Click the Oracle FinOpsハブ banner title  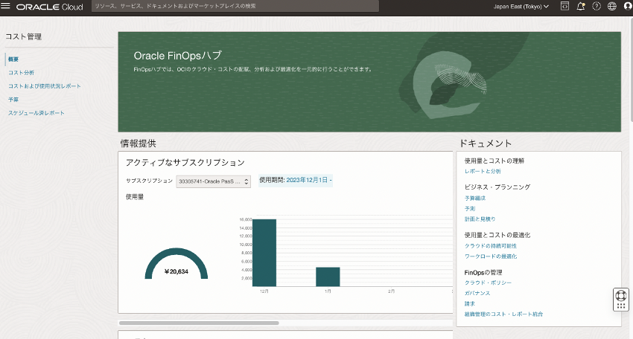pos(178,56)
